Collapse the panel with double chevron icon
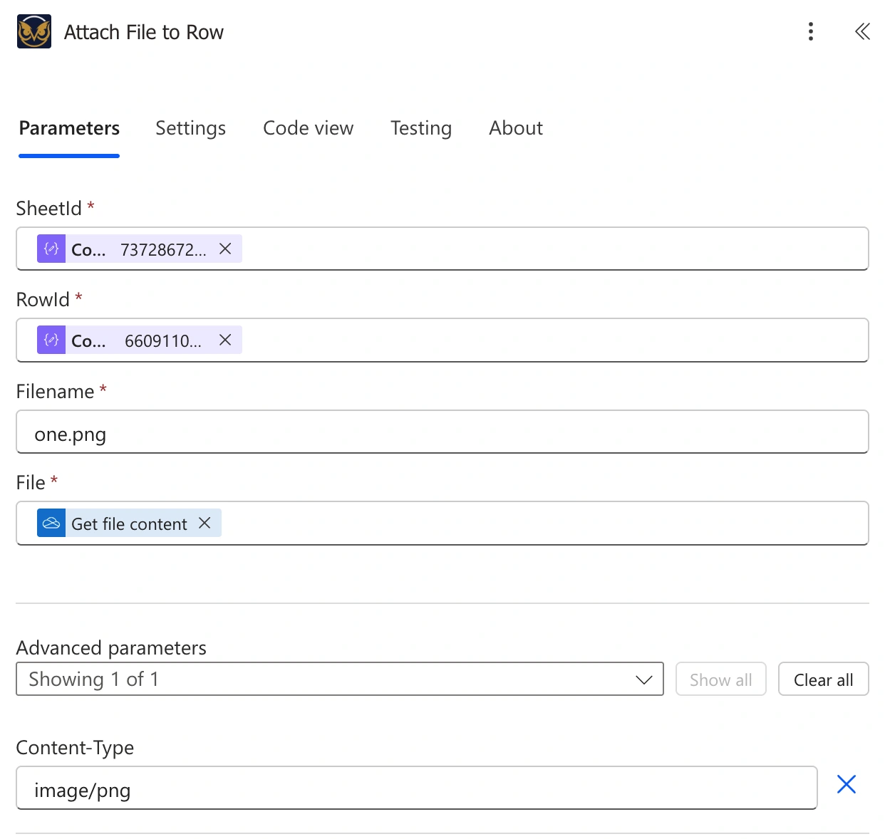885x839 pixels. tap(862, 31)
